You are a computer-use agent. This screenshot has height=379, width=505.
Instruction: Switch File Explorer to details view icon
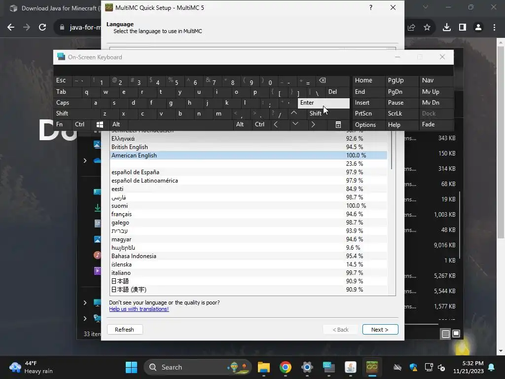(x=445, y=334)
